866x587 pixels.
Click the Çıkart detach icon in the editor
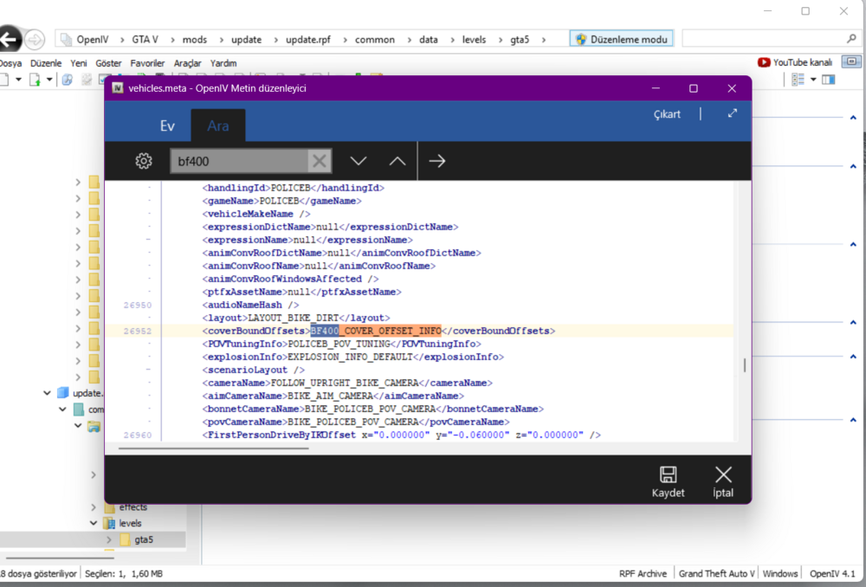[x=667, y=113]
